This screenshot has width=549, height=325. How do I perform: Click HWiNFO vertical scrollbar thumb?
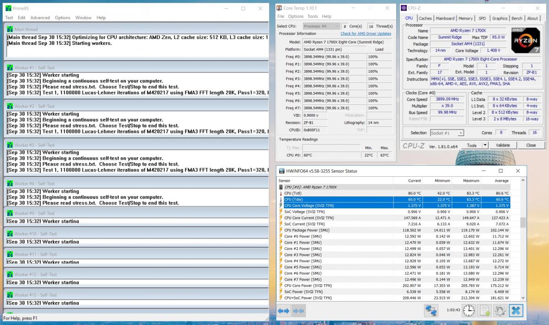point(523,222)
